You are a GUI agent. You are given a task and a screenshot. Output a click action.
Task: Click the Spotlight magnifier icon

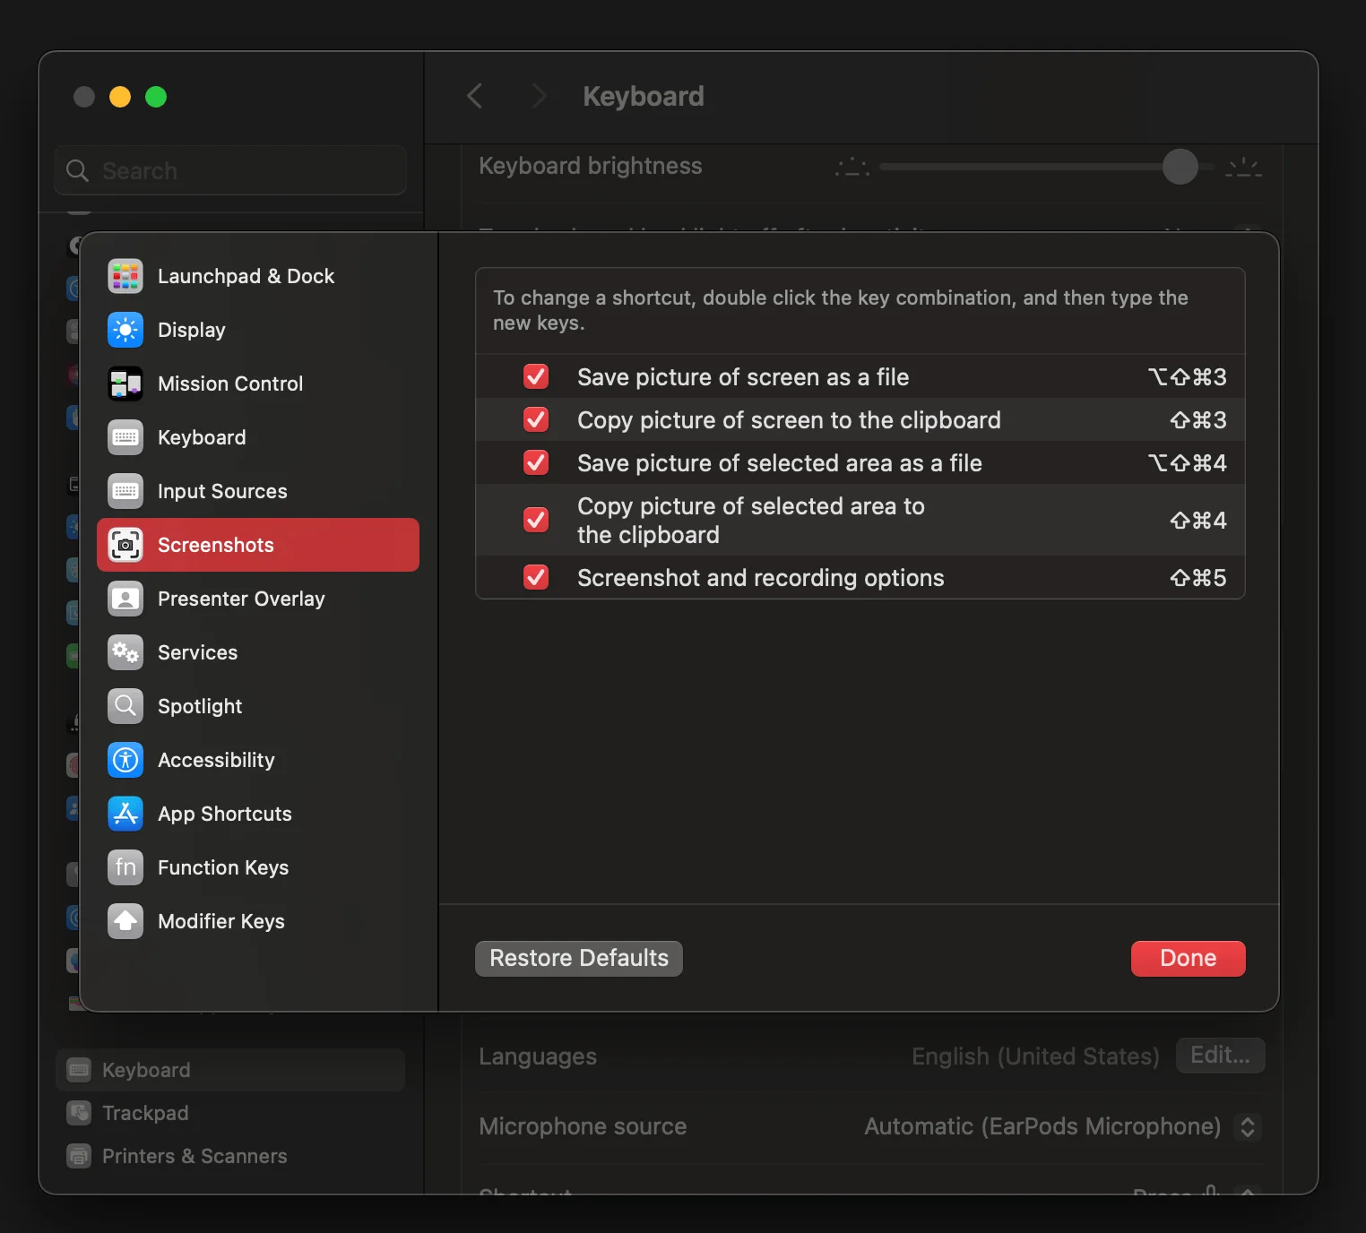pyautogui.click(x=125, y=706)
